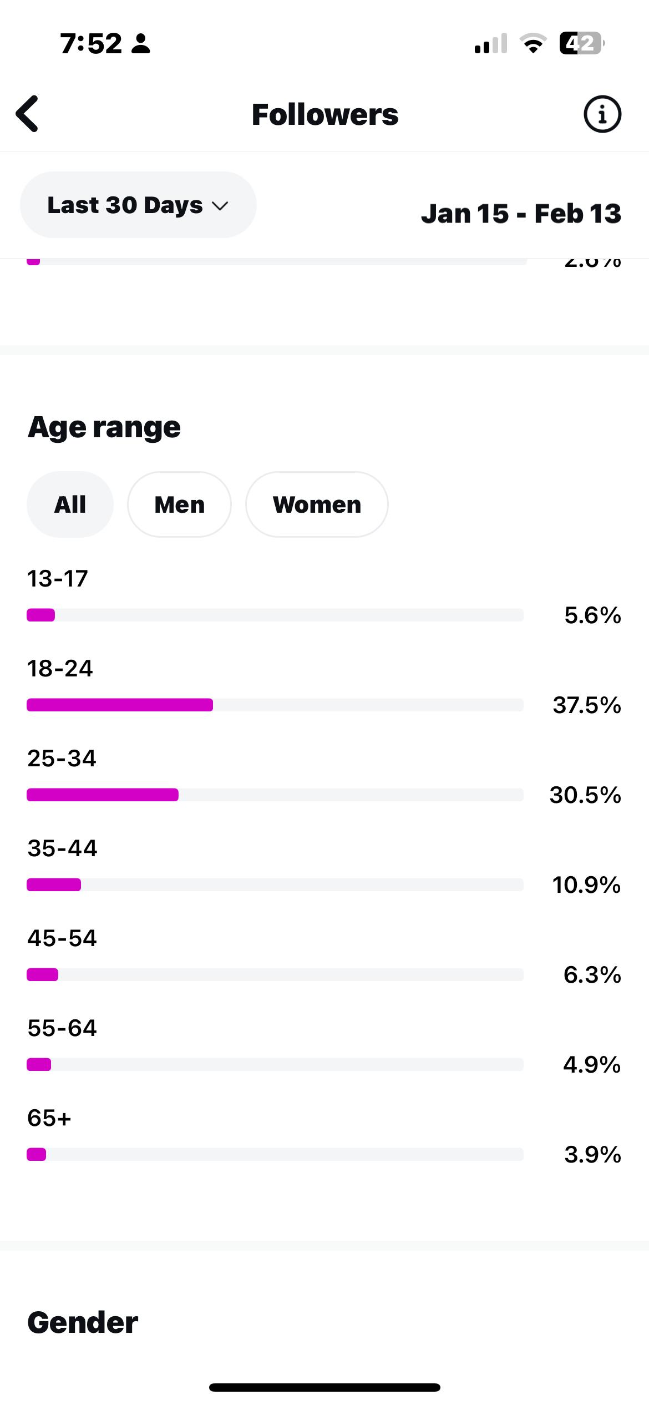Tap the Jan 15 - Feb 13 date range

click(x=521, y=214)
